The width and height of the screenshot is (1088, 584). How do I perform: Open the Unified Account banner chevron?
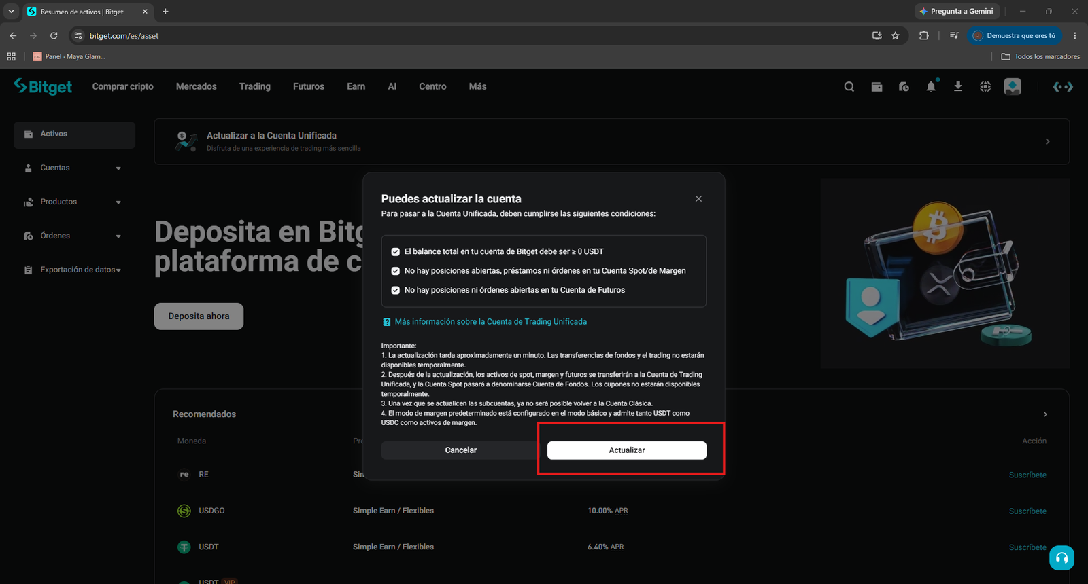point(1047,141)
